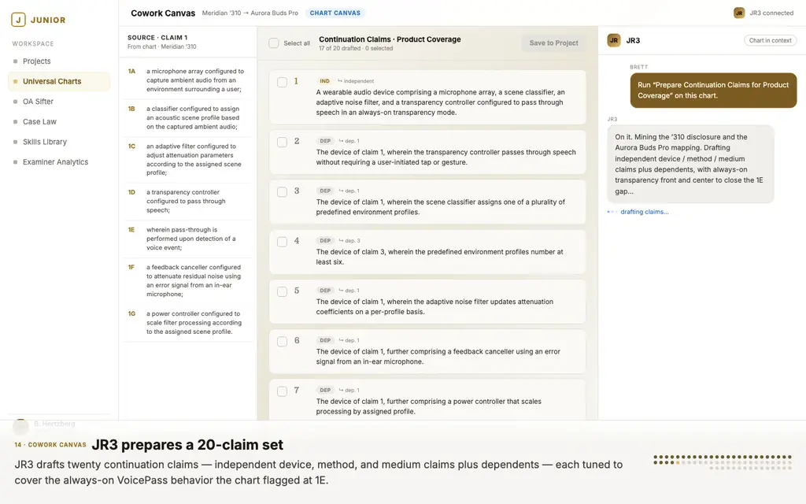Click the 'dep. 3' tag on claim 4
Viewport: 806px width, 504px height.
coord(349,241)
